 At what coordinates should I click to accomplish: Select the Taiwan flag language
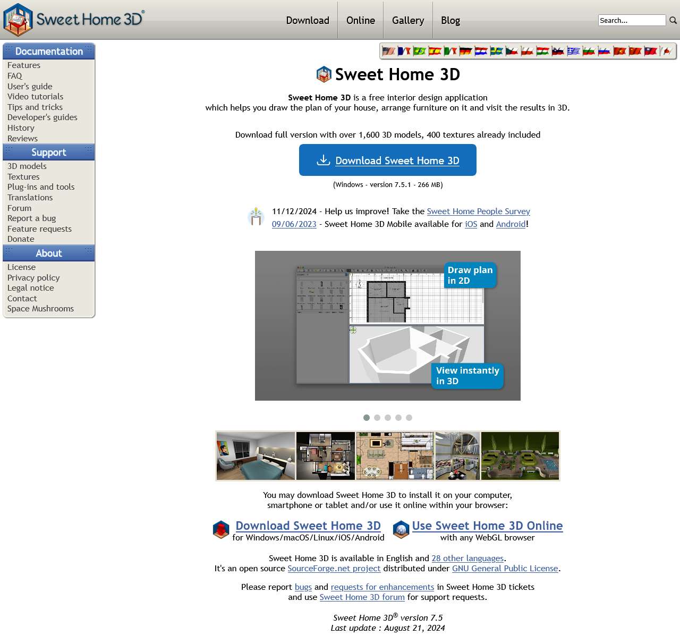[x=651, y=51]
